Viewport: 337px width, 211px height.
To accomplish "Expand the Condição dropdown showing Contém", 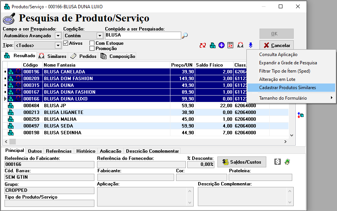I will pos(100,36).
